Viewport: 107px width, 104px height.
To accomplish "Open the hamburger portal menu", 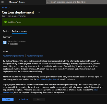I will [x=3, y=2].
